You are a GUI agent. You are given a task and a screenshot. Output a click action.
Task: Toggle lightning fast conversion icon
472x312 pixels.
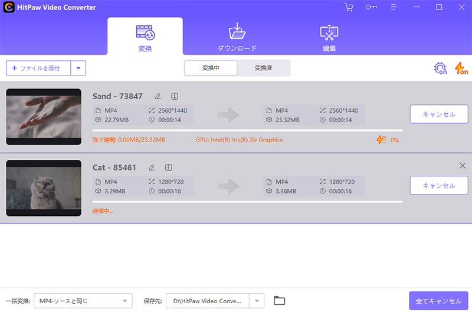[461, 68]
